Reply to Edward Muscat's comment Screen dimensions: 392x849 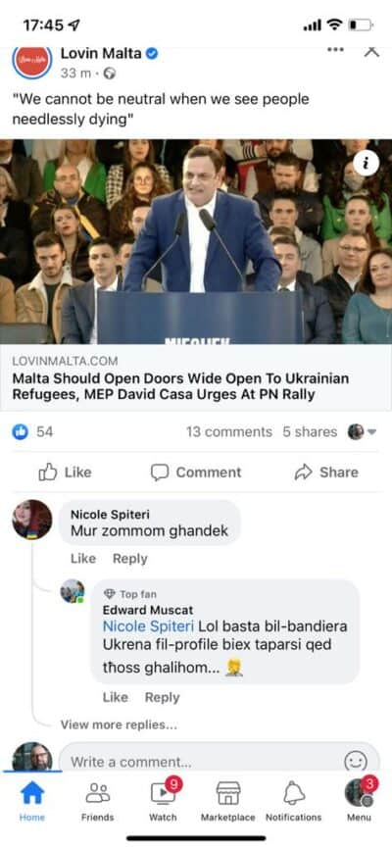coord(162,697)
